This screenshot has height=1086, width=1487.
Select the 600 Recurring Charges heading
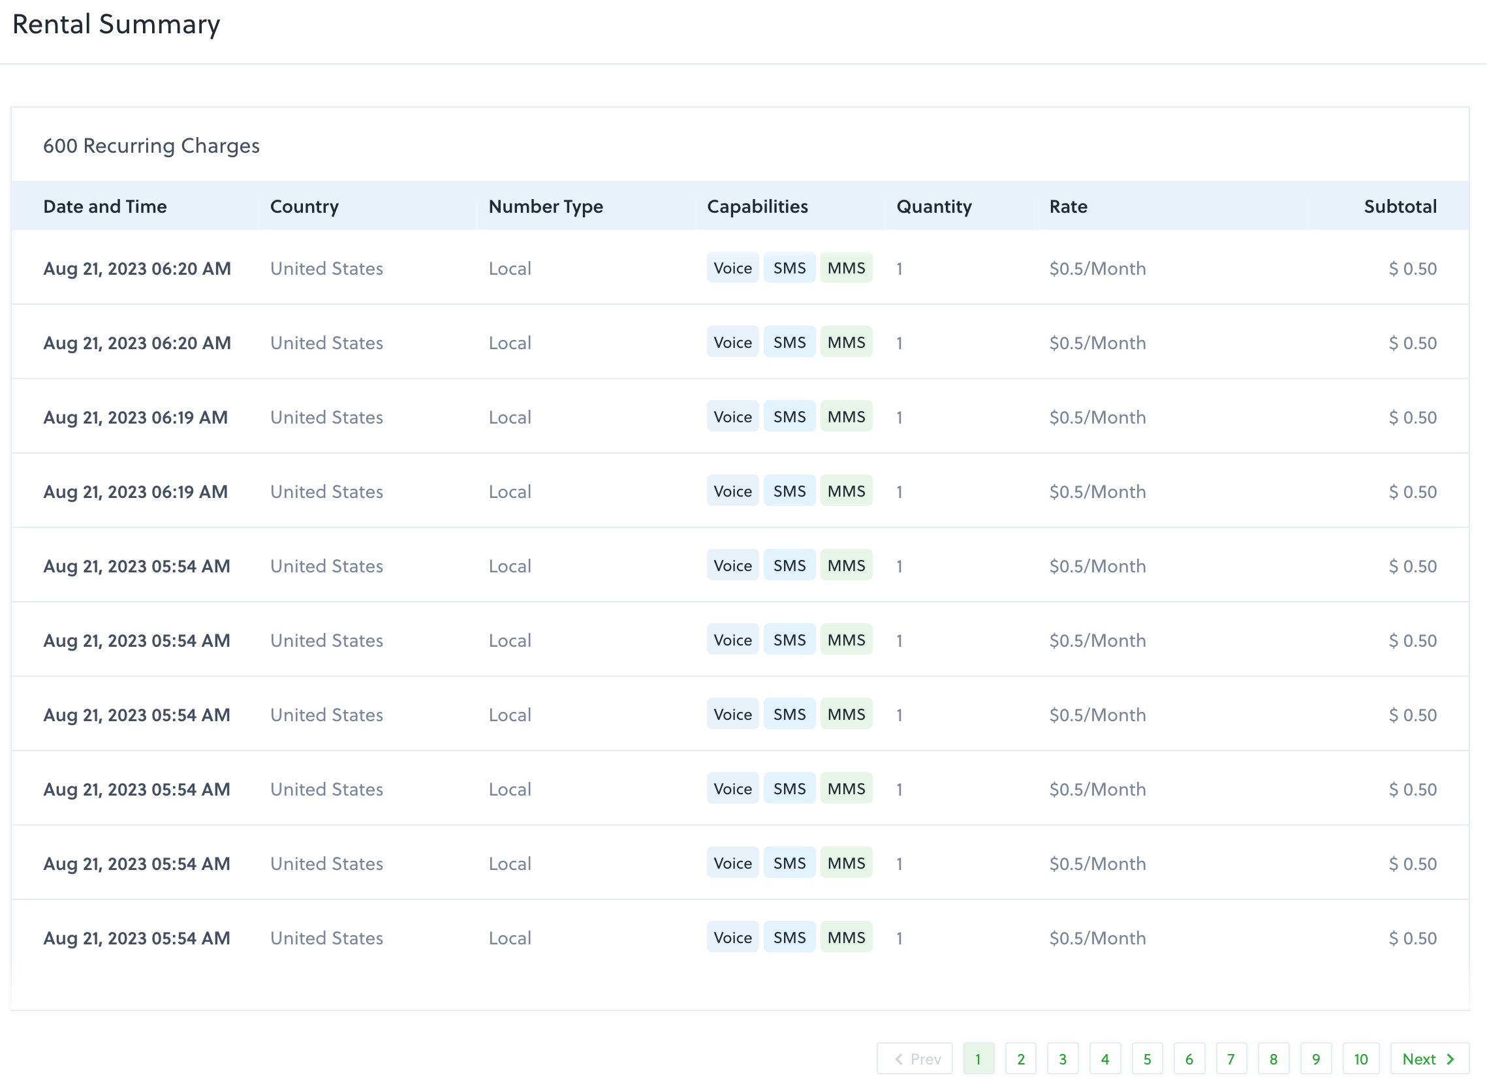[x=151, y=146]
